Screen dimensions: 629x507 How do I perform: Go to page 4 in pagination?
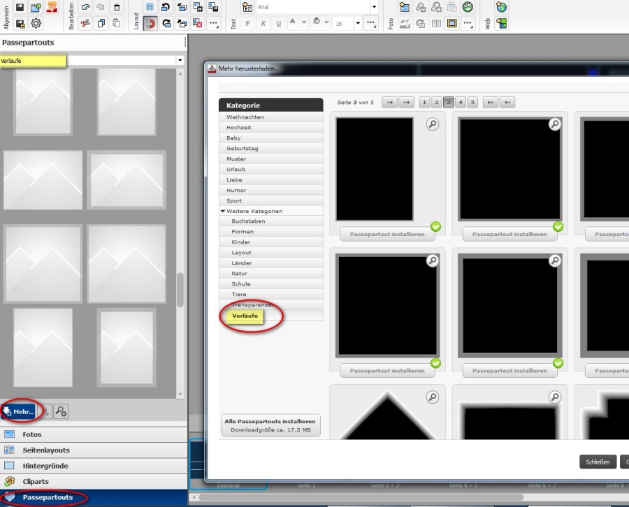[461, 103]
